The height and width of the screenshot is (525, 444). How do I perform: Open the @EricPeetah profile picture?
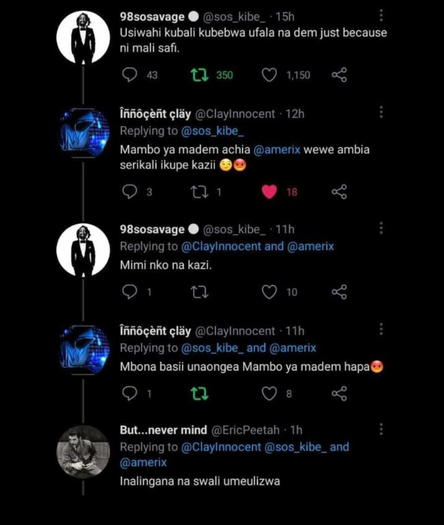point(83,451)
